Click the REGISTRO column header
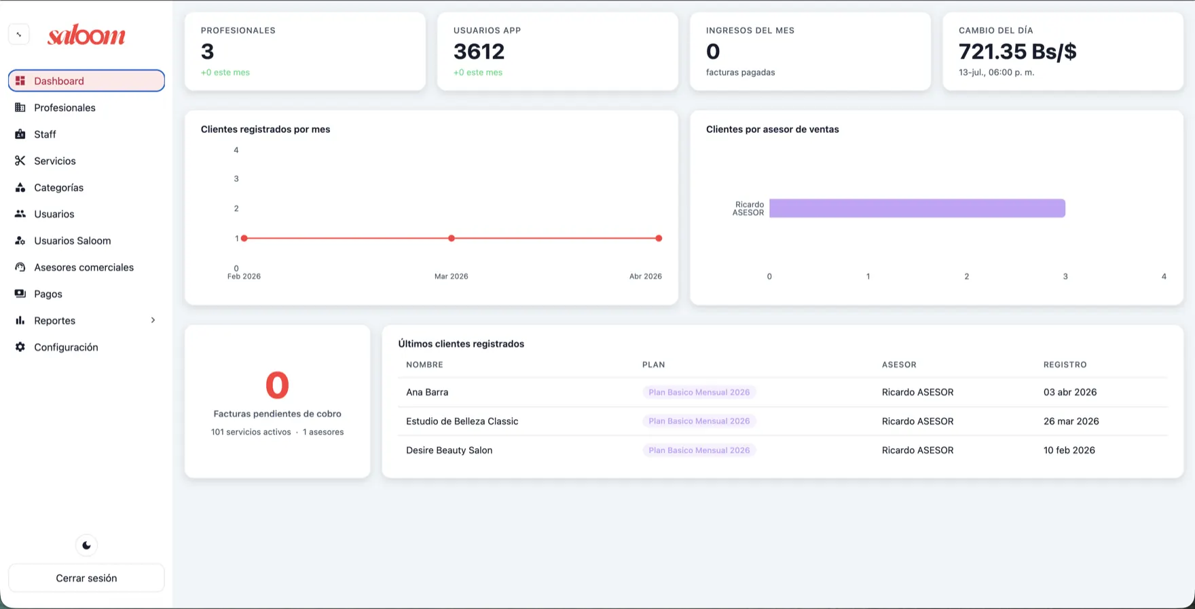 point(1065,365)
